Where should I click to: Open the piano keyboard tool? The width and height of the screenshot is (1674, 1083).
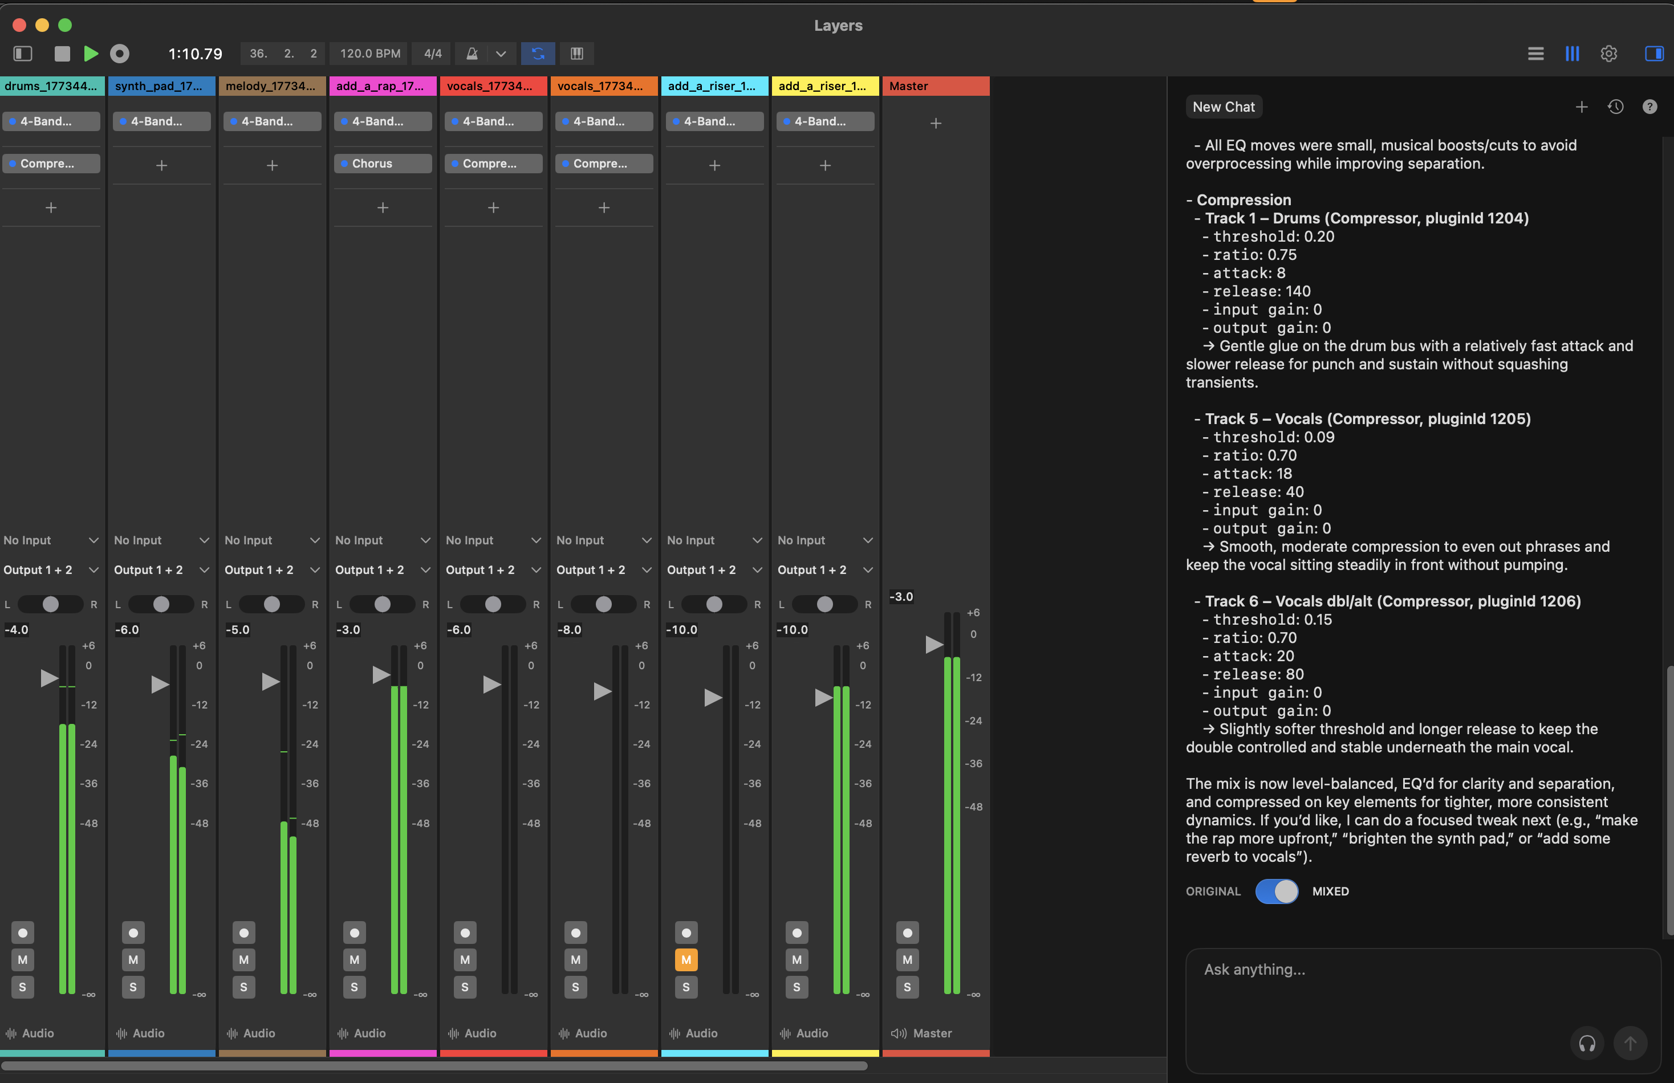(576, 54)
